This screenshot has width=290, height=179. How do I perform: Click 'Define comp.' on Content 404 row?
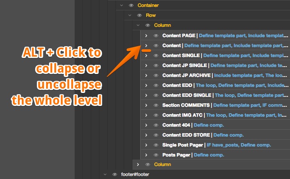pos(209,125)
